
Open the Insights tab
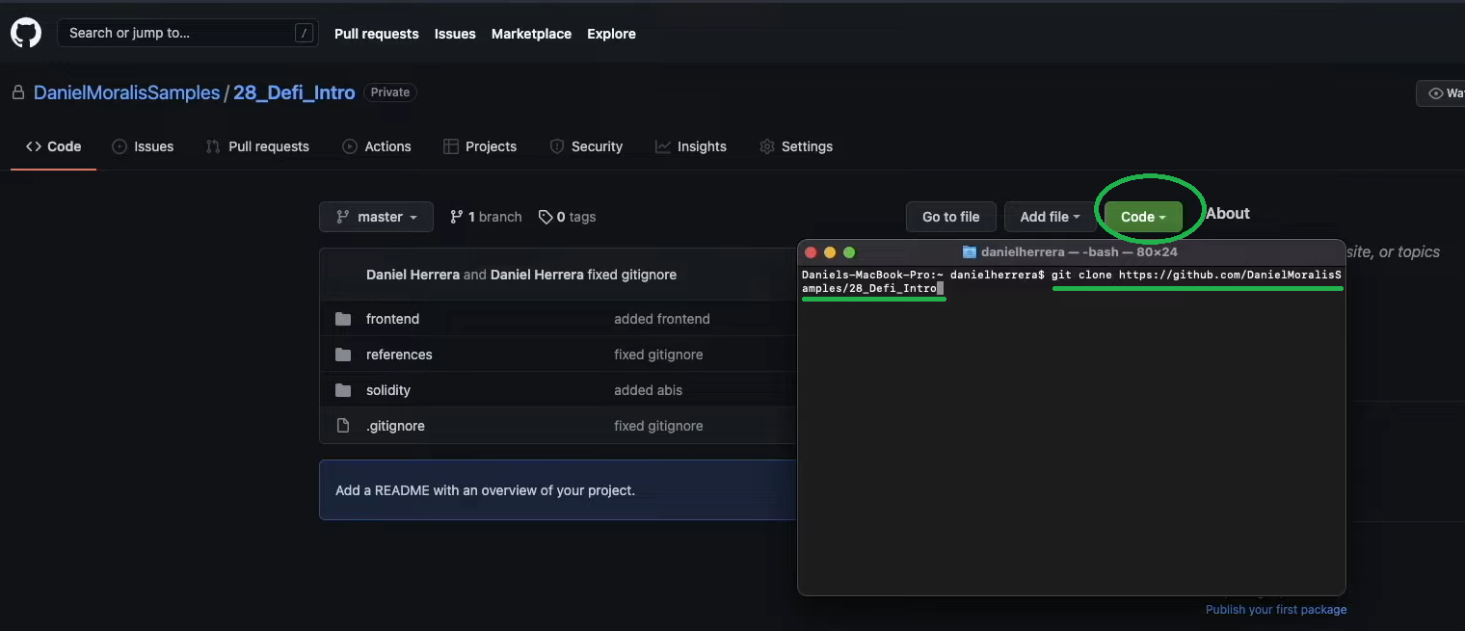691,146
